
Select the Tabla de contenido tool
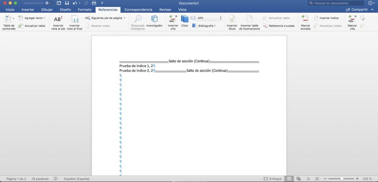[x=9, y=22]
